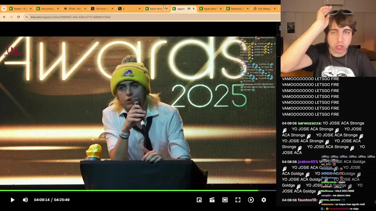
Task: Click username joakoo451 in chat replay
Action: click(x=308, y=162)
